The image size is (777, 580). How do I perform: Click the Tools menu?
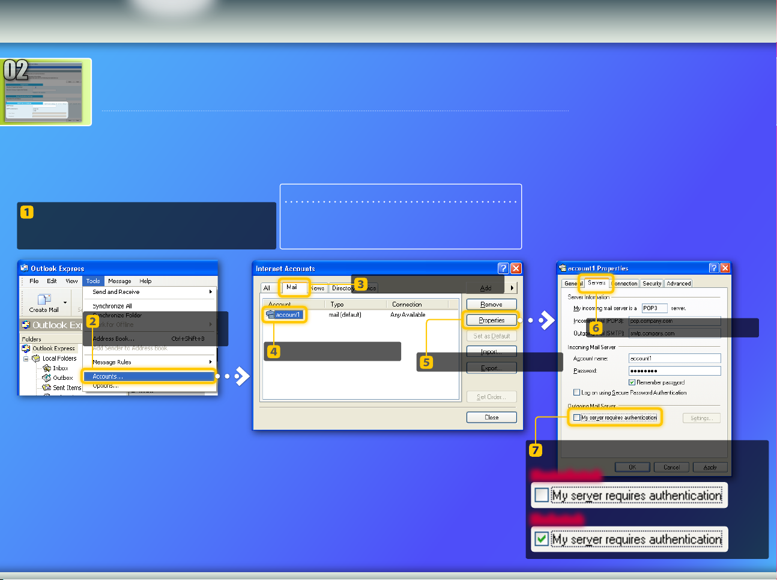(93, 281)
